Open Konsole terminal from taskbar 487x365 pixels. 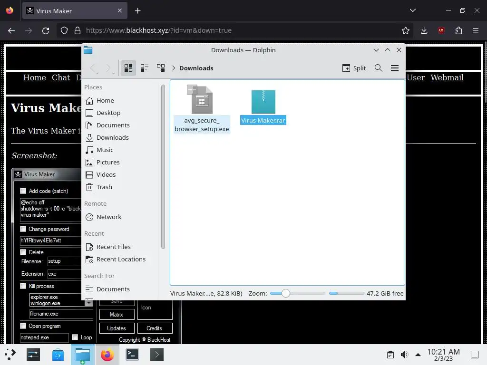[132, 355]
